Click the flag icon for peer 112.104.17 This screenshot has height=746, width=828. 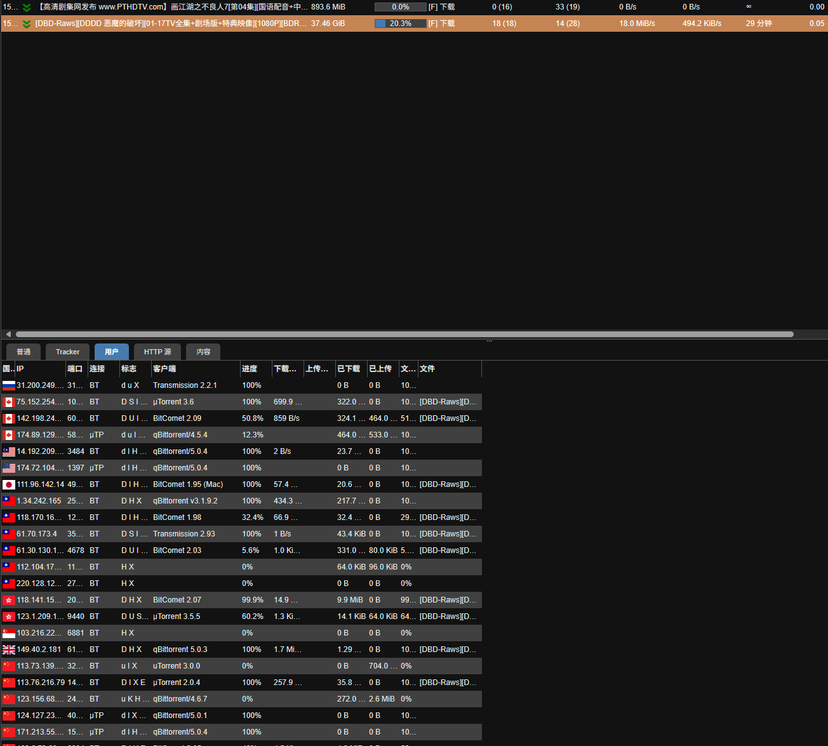coord(9,567)
